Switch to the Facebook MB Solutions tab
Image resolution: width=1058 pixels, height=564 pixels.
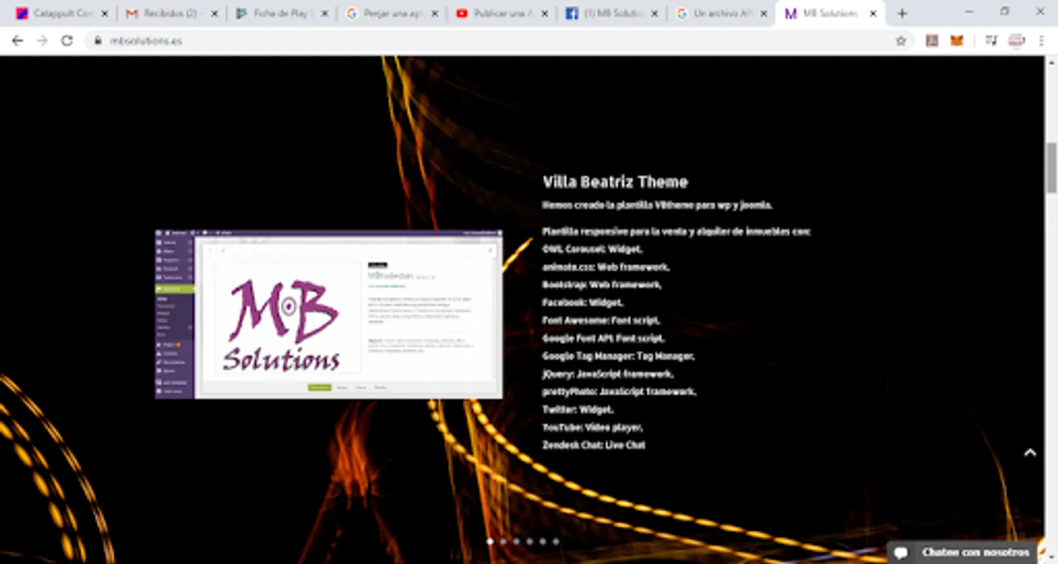610,13
